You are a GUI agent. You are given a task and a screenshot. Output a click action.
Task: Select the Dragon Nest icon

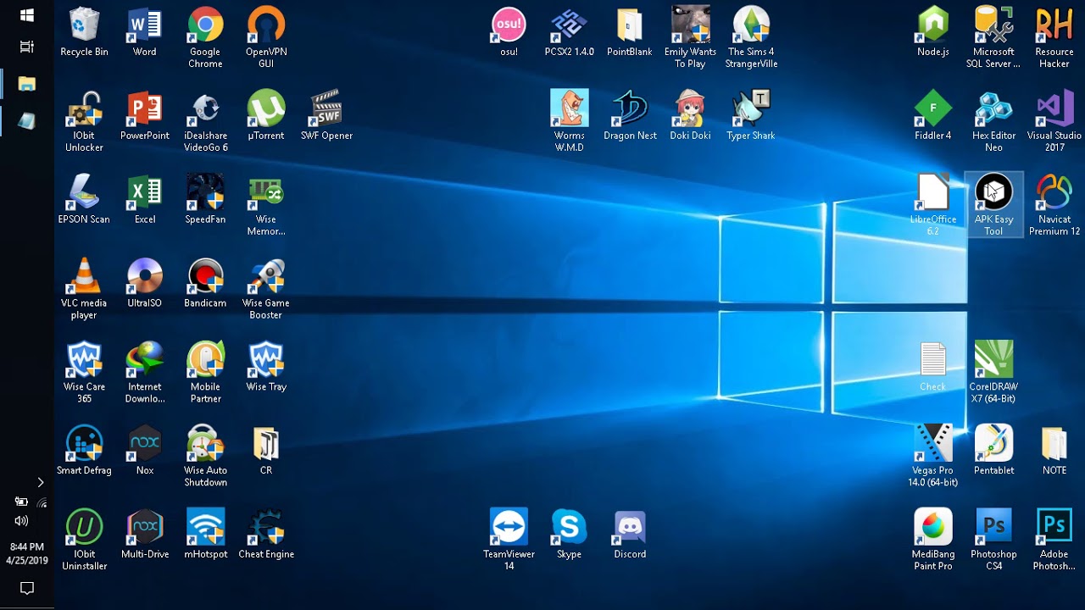pos(630,116)
